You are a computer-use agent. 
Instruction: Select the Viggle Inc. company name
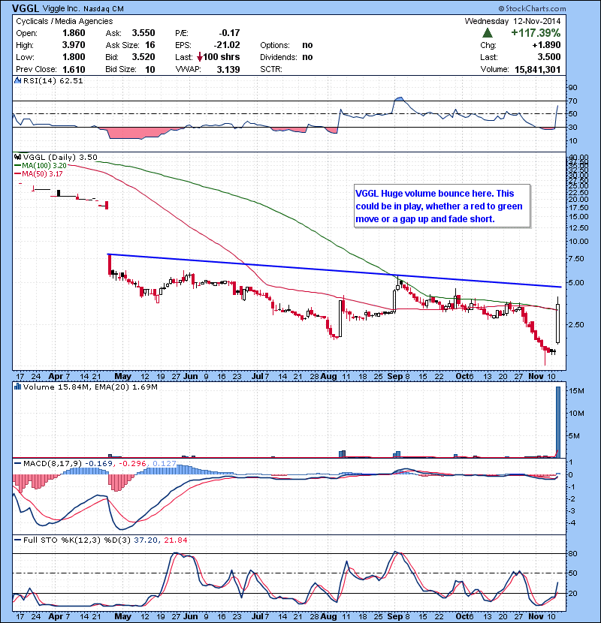point(62,8)
